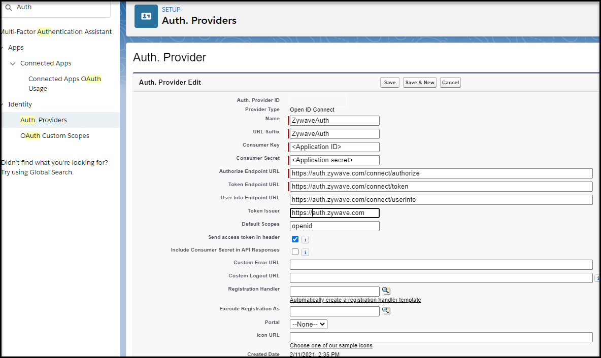Open Auth. Providers in sidebar

43,120
